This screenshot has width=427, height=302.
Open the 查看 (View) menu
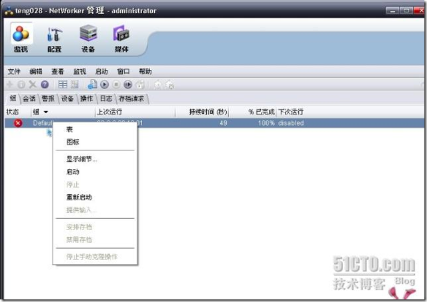(x=57, y=71)
